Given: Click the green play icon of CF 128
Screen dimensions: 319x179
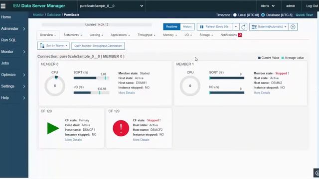Looking at the screenshot, I should coord(53,128).
